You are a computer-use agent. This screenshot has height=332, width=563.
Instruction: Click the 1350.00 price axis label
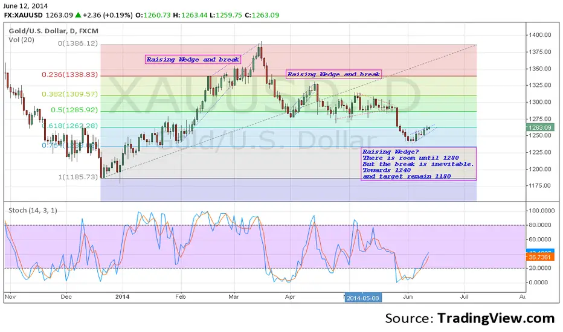539,69
